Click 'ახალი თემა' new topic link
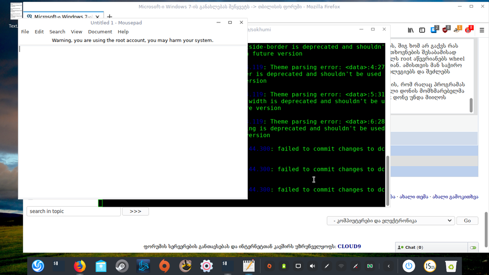The image size is (489, 275). pyautogui.click(x=414, y=197)
